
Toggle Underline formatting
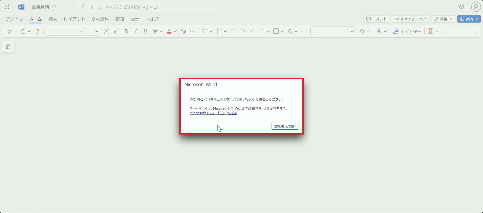pos(145,31)
